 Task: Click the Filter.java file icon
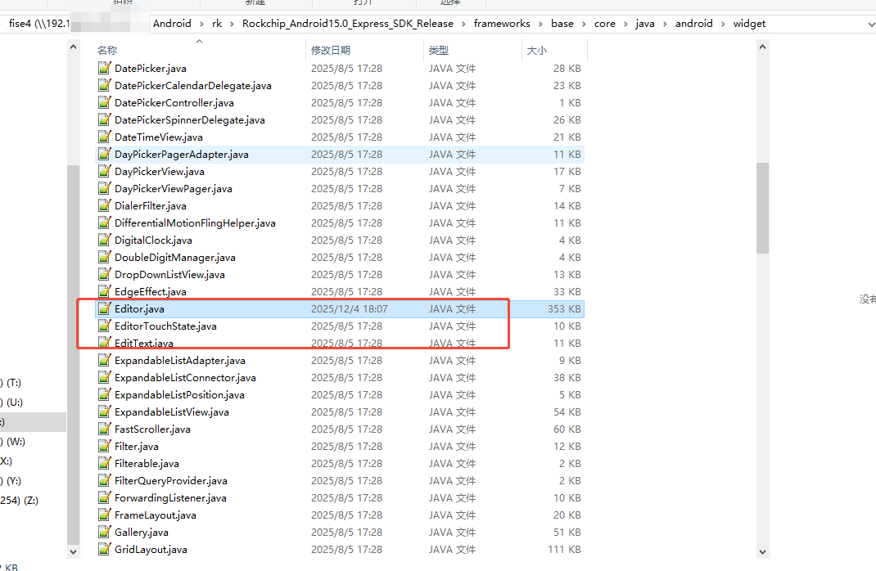[x=104, y=446]
